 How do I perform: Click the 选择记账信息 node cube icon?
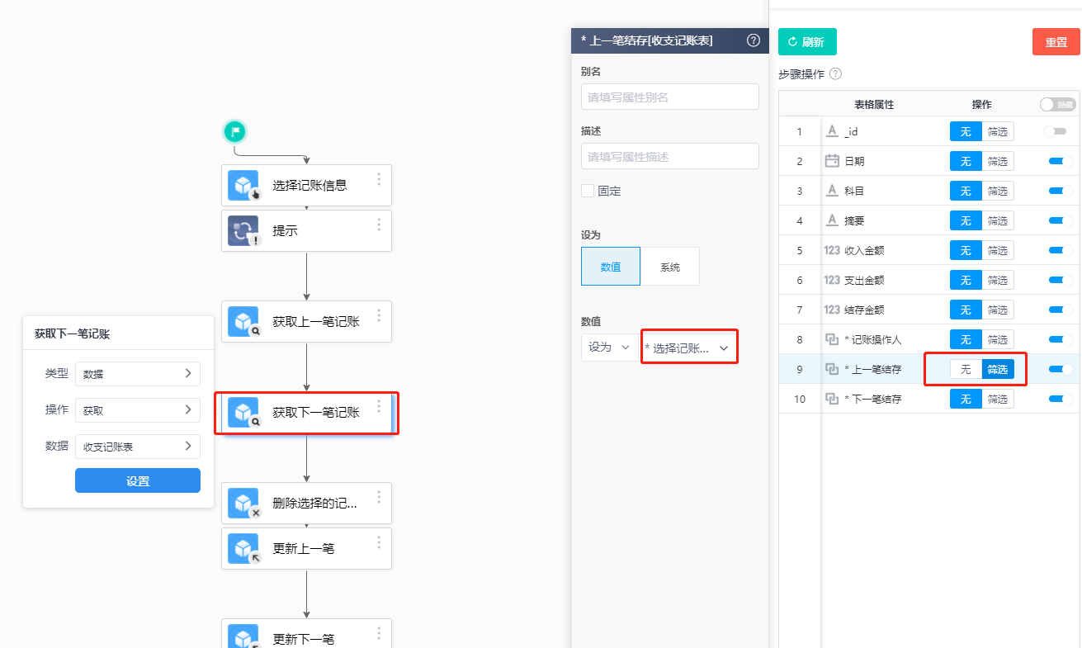(x=243, y=186)
